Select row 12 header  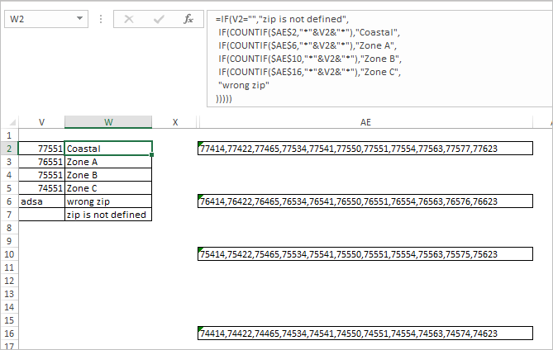(9, 281)
